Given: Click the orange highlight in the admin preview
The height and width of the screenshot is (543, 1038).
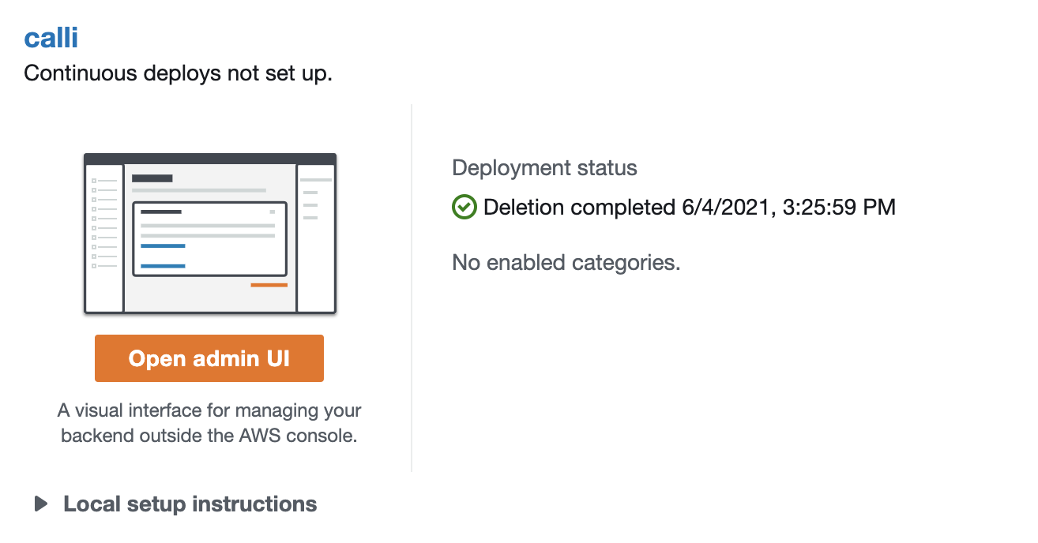Looking at the screenshot, I should point(268,284).
